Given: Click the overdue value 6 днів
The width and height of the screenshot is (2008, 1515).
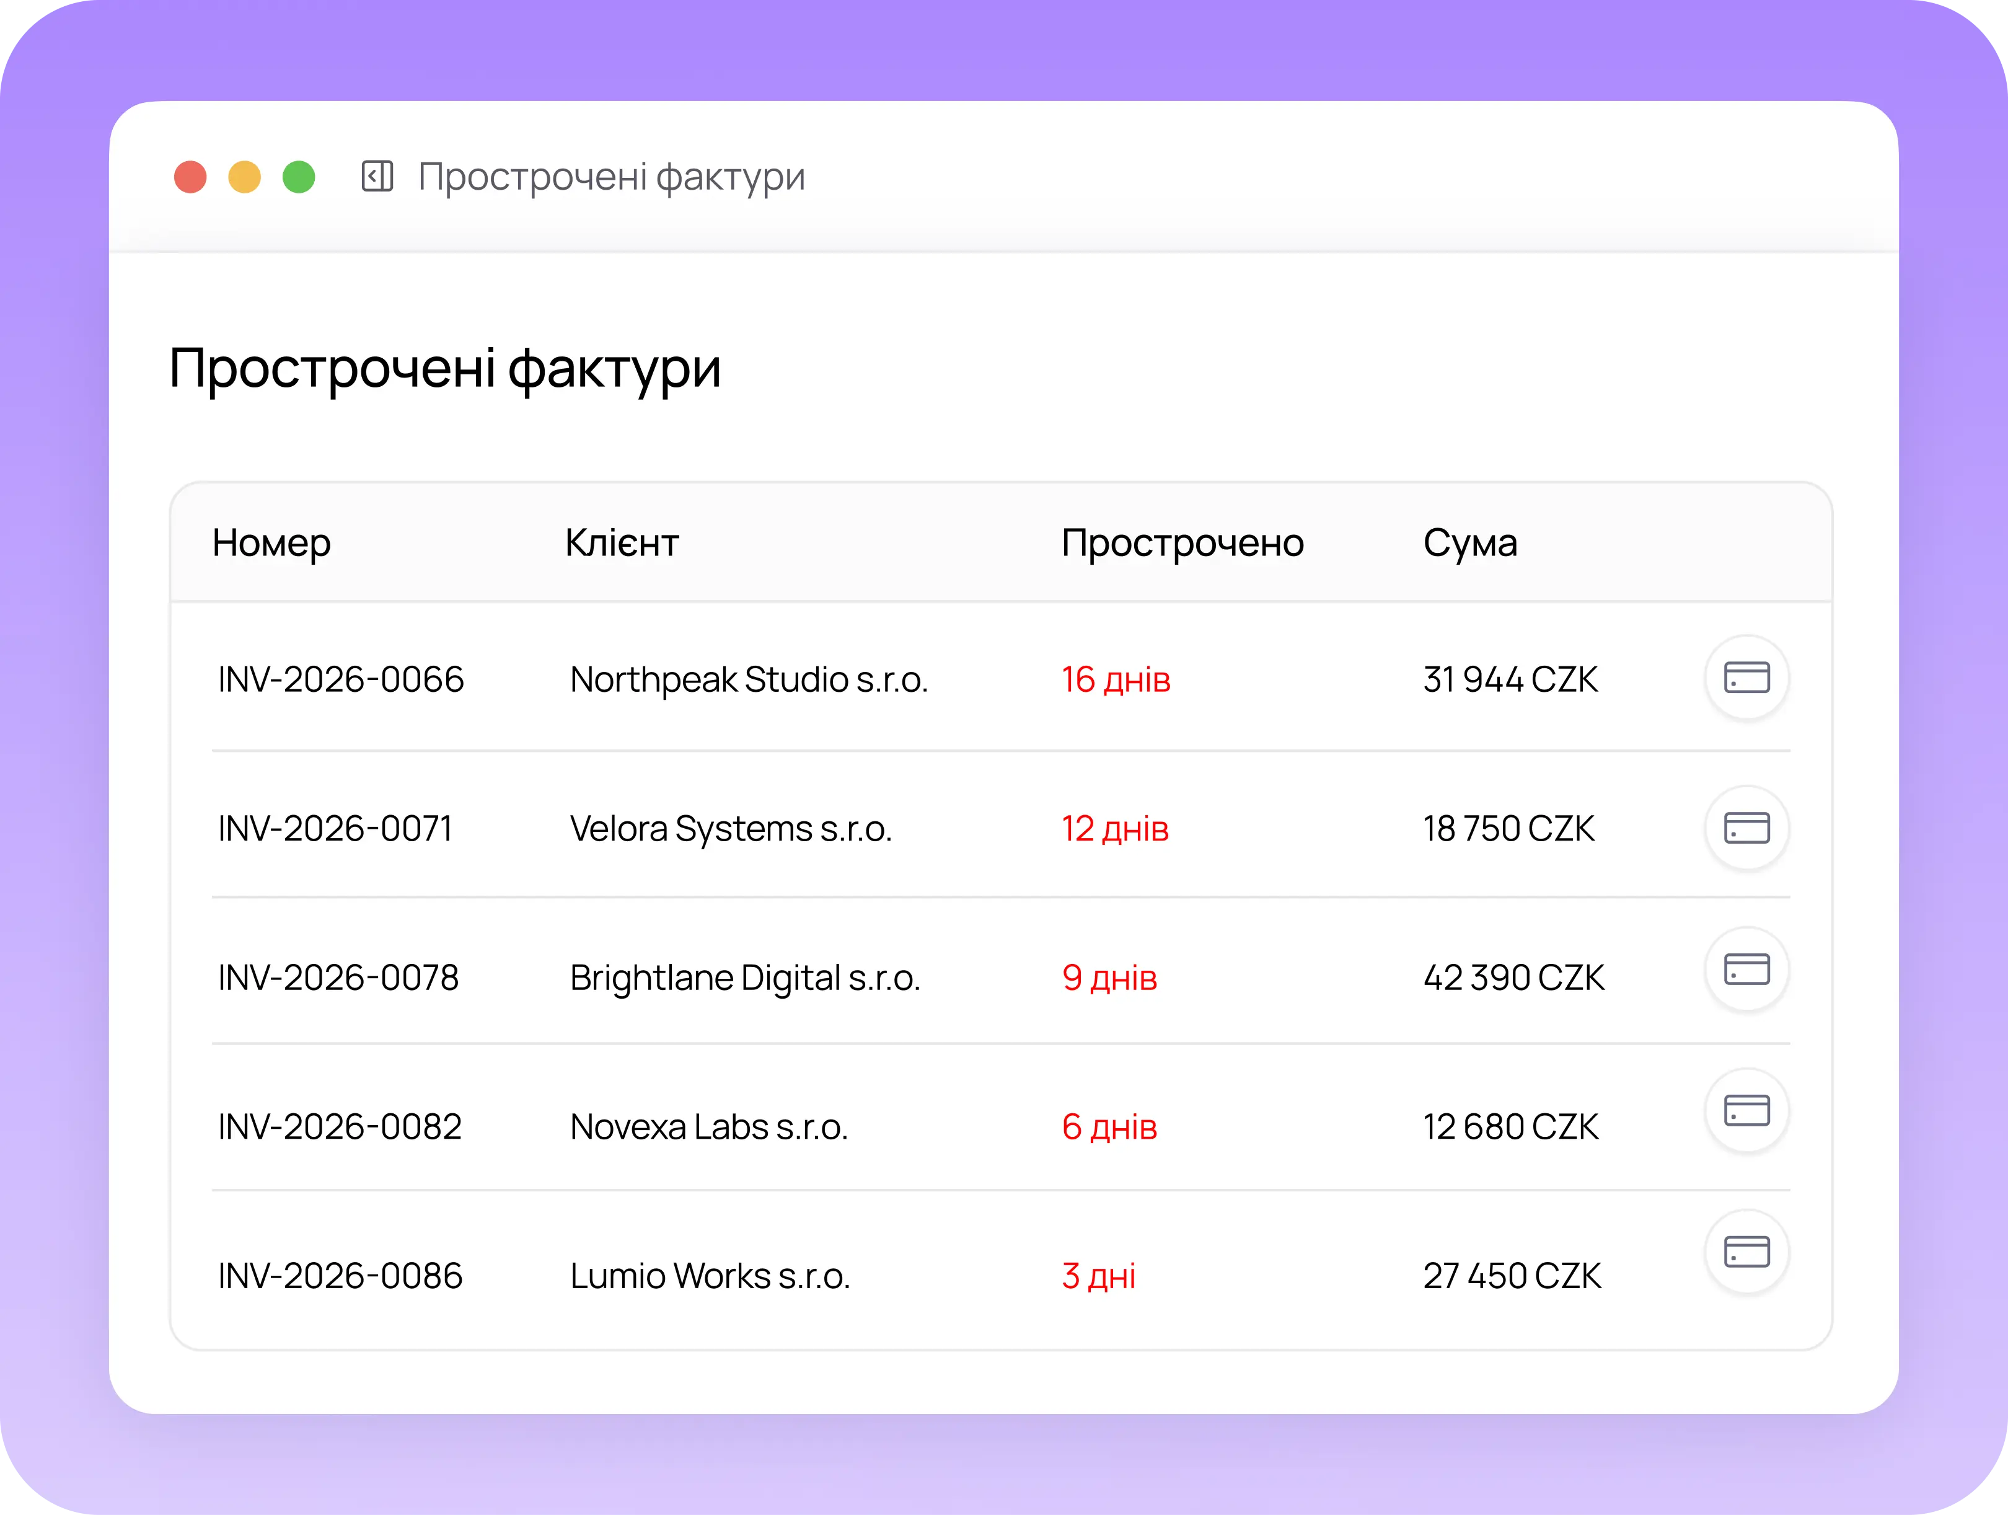Looking at the screenshot, I should point(1109,1126).
